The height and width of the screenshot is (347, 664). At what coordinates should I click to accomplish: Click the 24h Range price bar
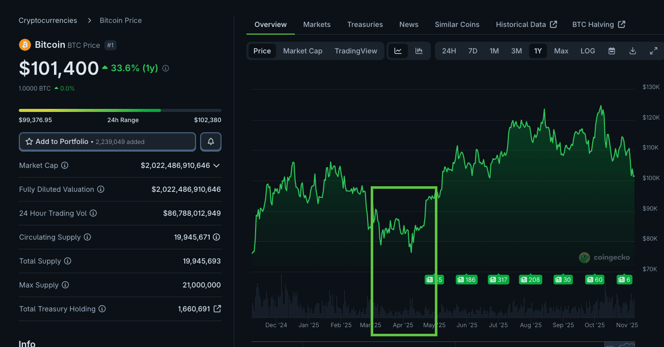click(120, 110)
